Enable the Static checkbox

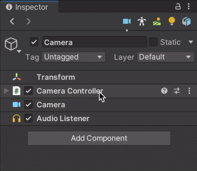[x=153, y=42]
